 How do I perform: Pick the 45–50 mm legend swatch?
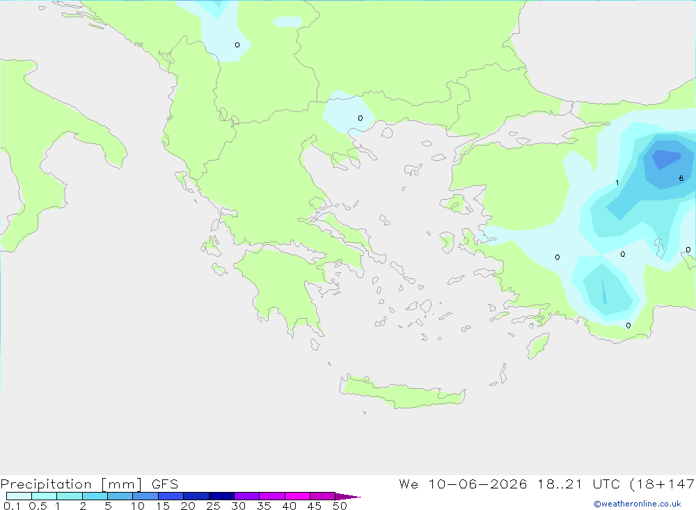tap(323, 496)
